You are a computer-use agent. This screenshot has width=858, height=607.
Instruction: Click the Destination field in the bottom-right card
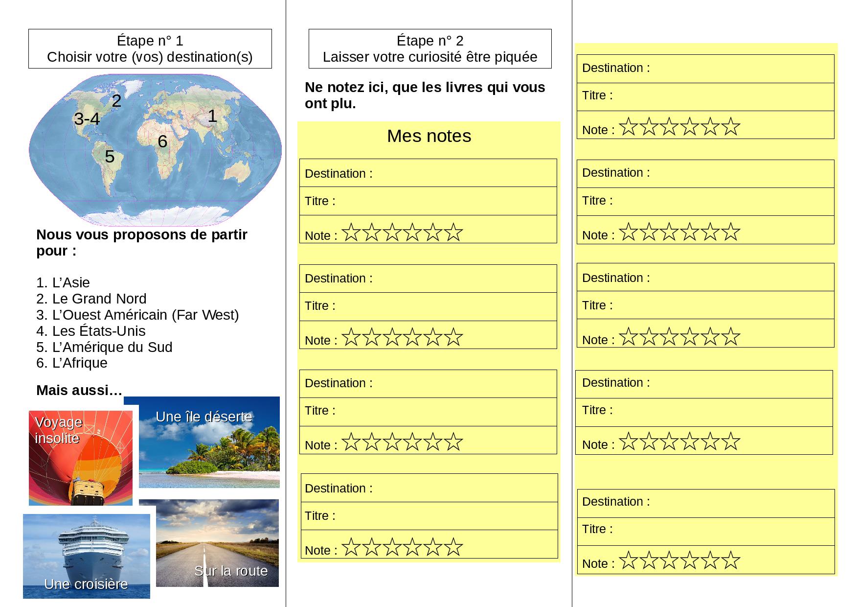click(705, 502)
